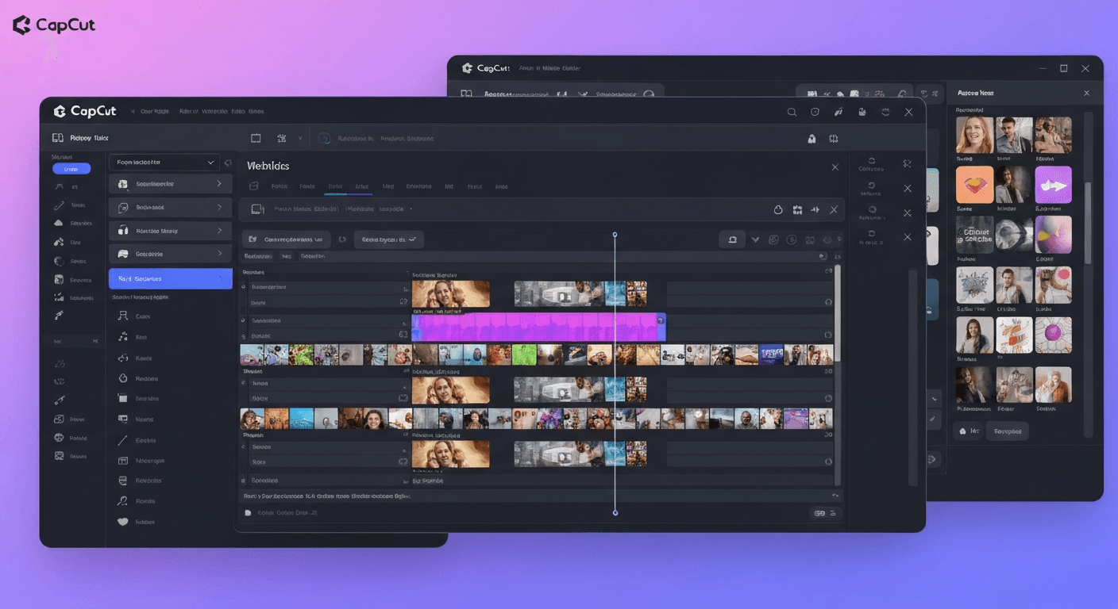Activate the split clip icon near the preview
Screen dimensions: 1118x609
[815, 209]
